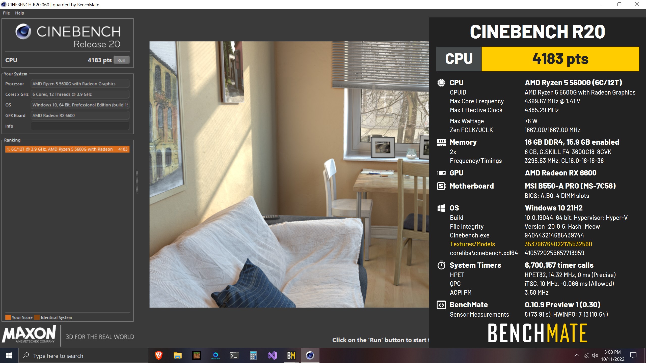Click the empty Info input field

click(80, 126)
